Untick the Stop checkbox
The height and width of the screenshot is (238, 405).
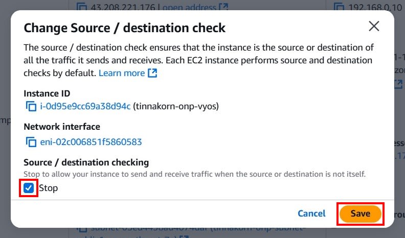(29, 188)
